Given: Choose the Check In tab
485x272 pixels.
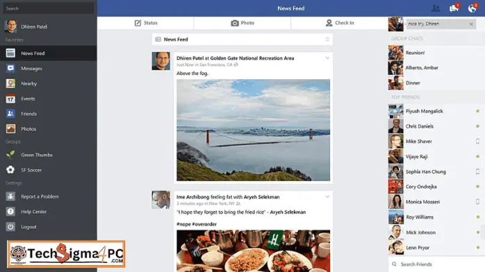Looking at the screenshot, I should [x=339, y=23].
